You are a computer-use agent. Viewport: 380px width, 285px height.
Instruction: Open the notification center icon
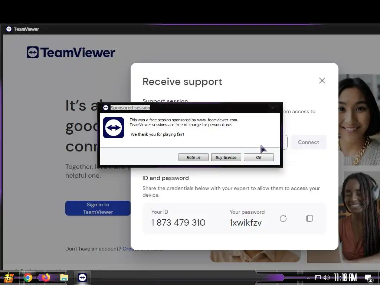[x=368, y=278]
